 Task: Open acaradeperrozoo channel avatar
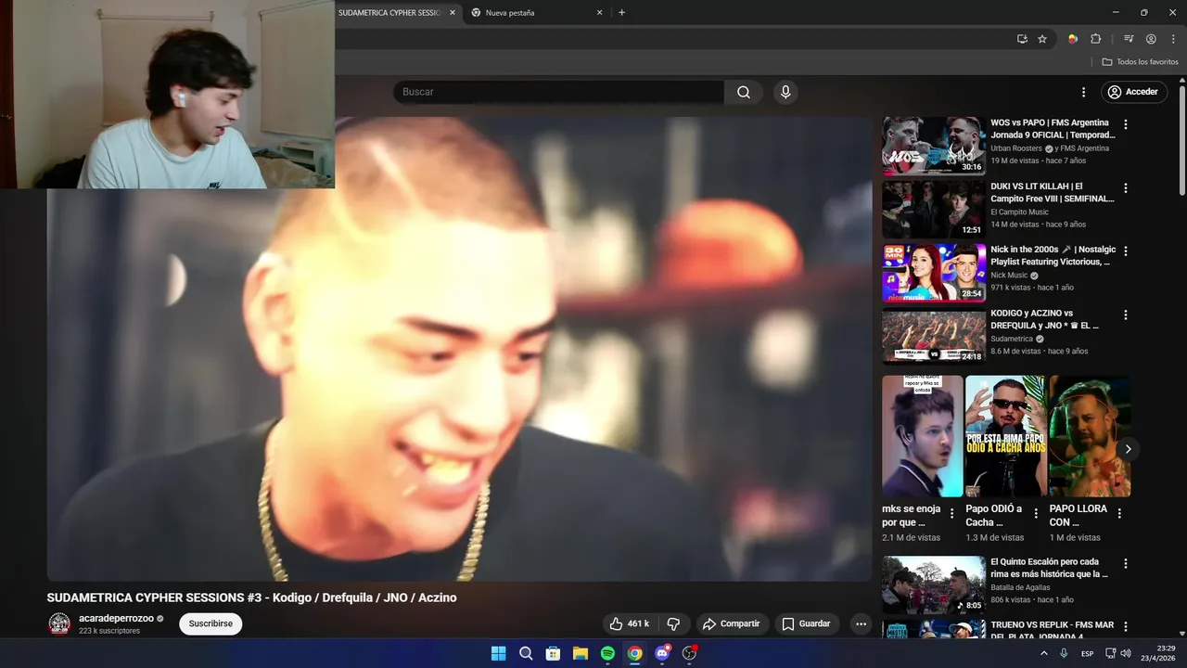click(59, 623)
